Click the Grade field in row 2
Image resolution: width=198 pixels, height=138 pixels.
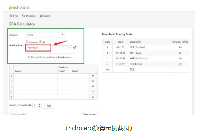tap(80, 81)
